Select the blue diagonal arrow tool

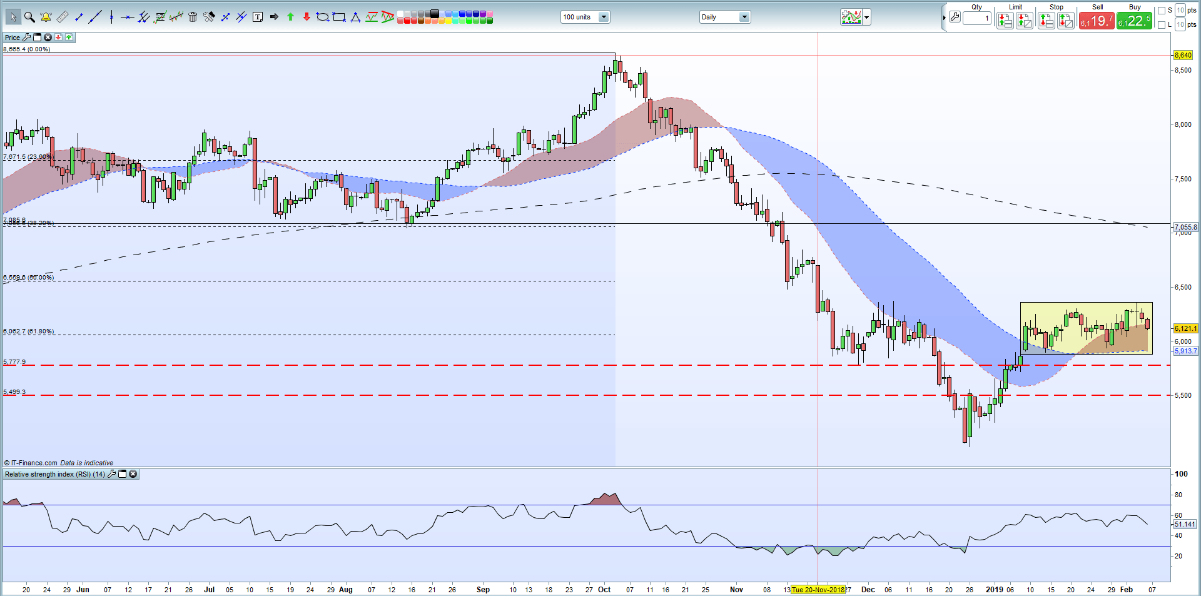tap(225, 17)
